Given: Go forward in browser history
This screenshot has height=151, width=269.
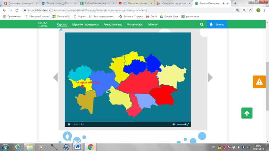Looking at the screenshot, I should (x=11, y=10).
